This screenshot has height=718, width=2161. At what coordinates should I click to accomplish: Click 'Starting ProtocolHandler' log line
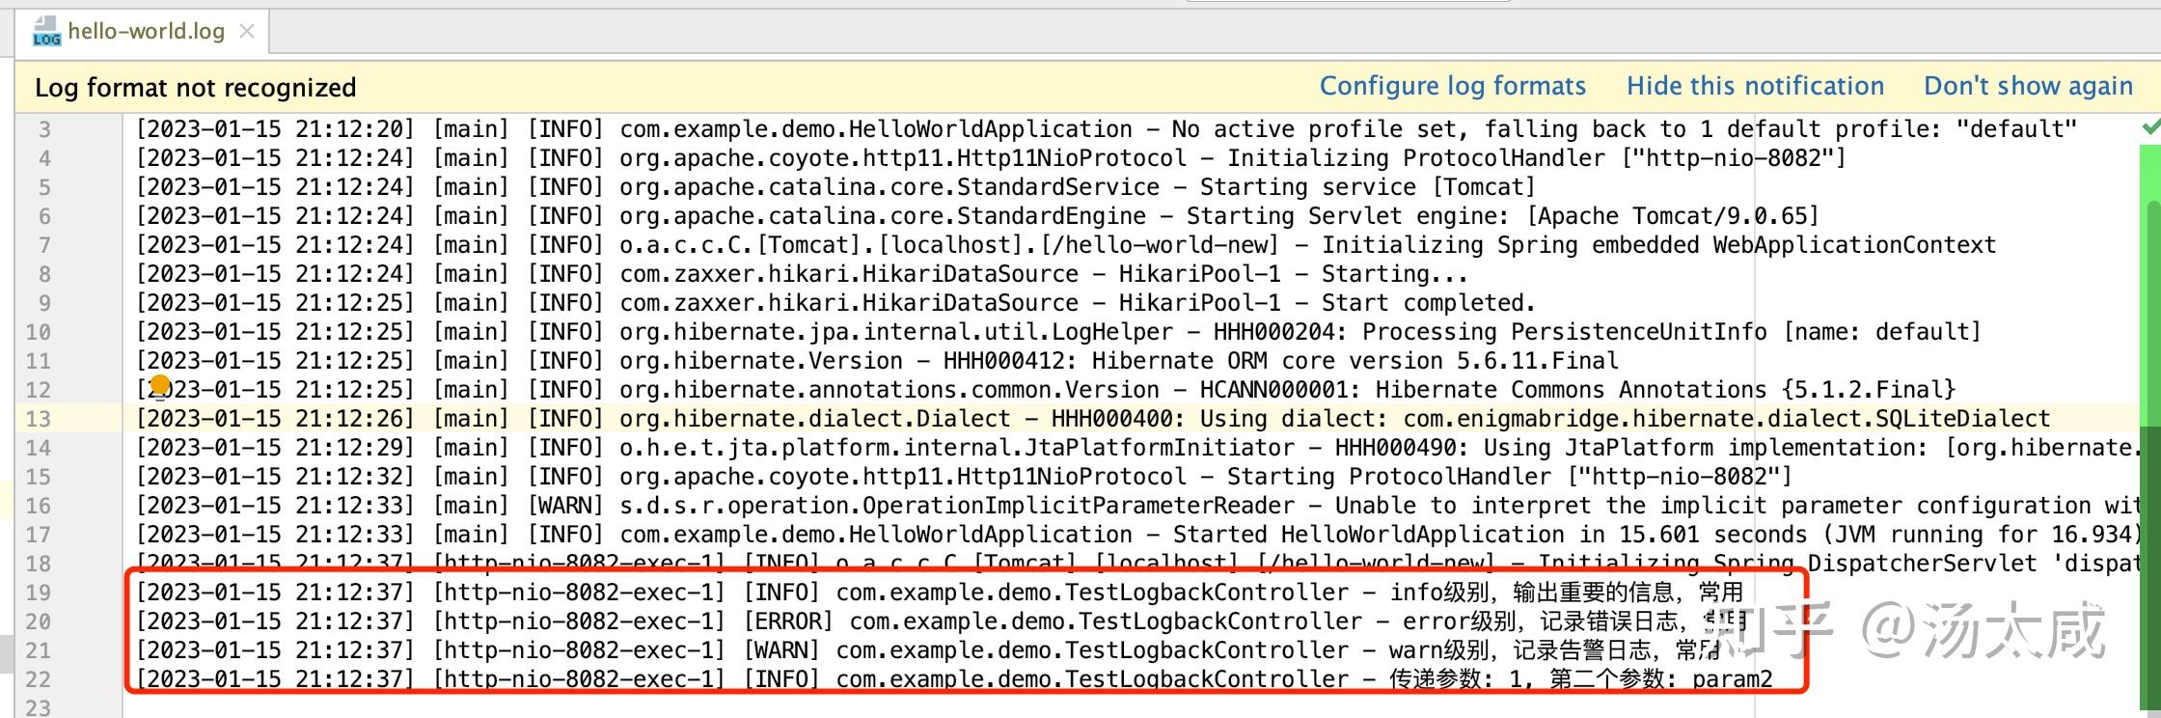[963, 477]
